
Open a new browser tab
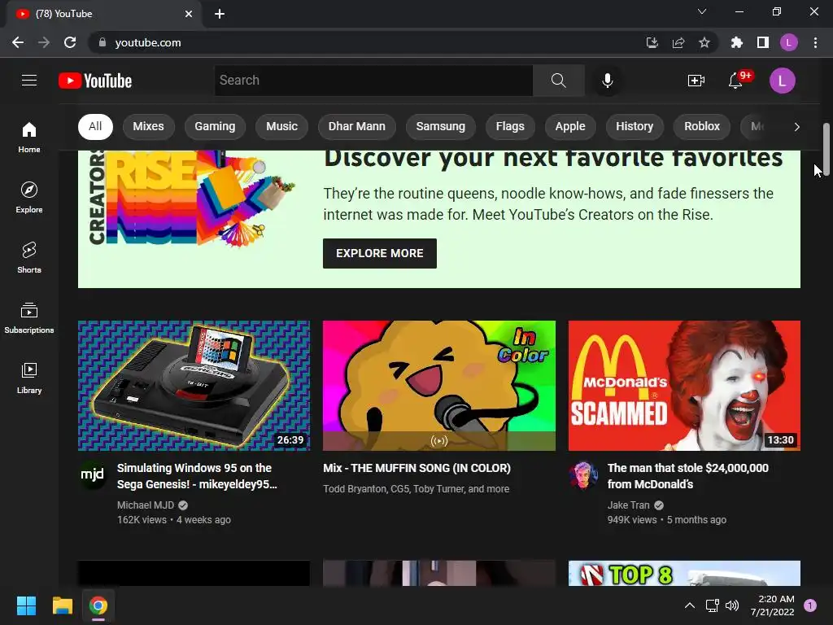[220, 14]
